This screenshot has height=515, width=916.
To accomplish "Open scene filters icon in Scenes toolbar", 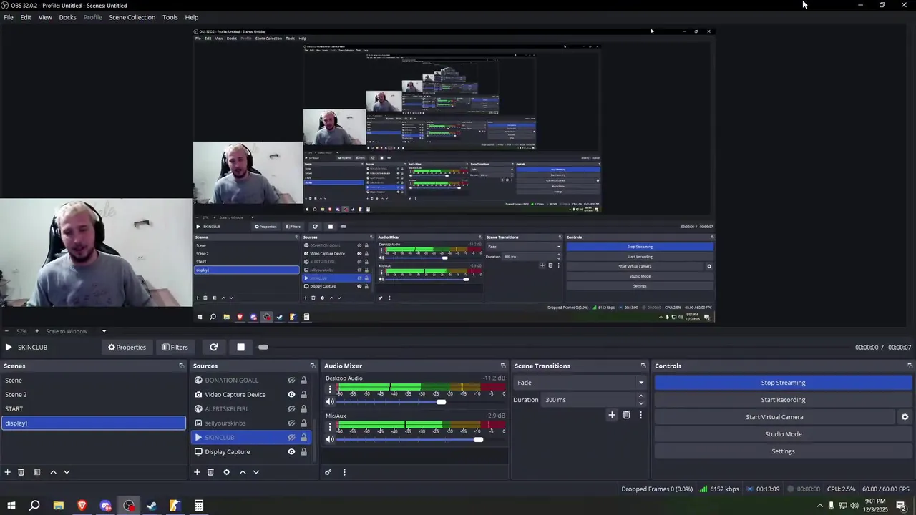I will [37, 472].
